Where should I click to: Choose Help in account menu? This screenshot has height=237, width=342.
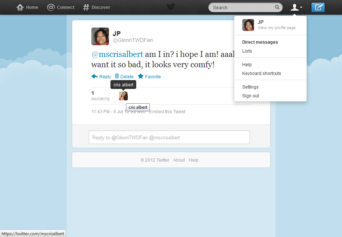coord(247,65)
